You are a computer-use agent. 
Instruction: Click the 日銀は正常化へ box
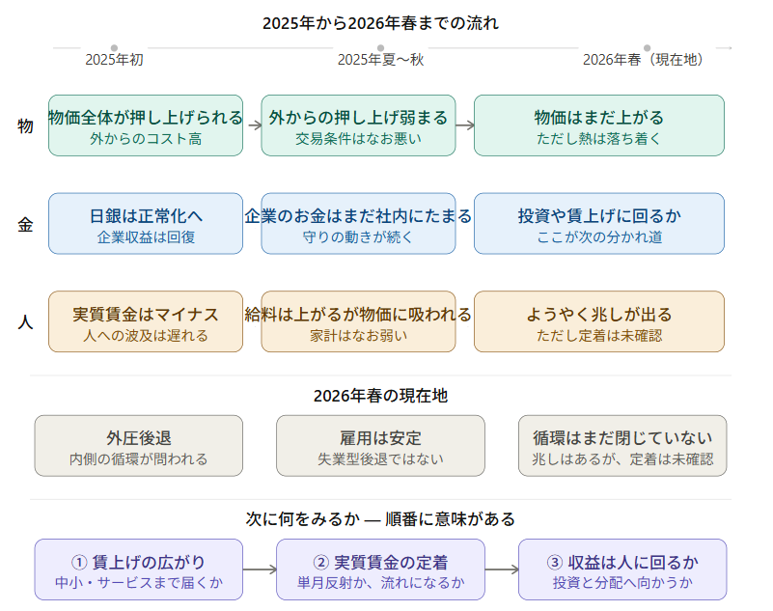(146, 224)
